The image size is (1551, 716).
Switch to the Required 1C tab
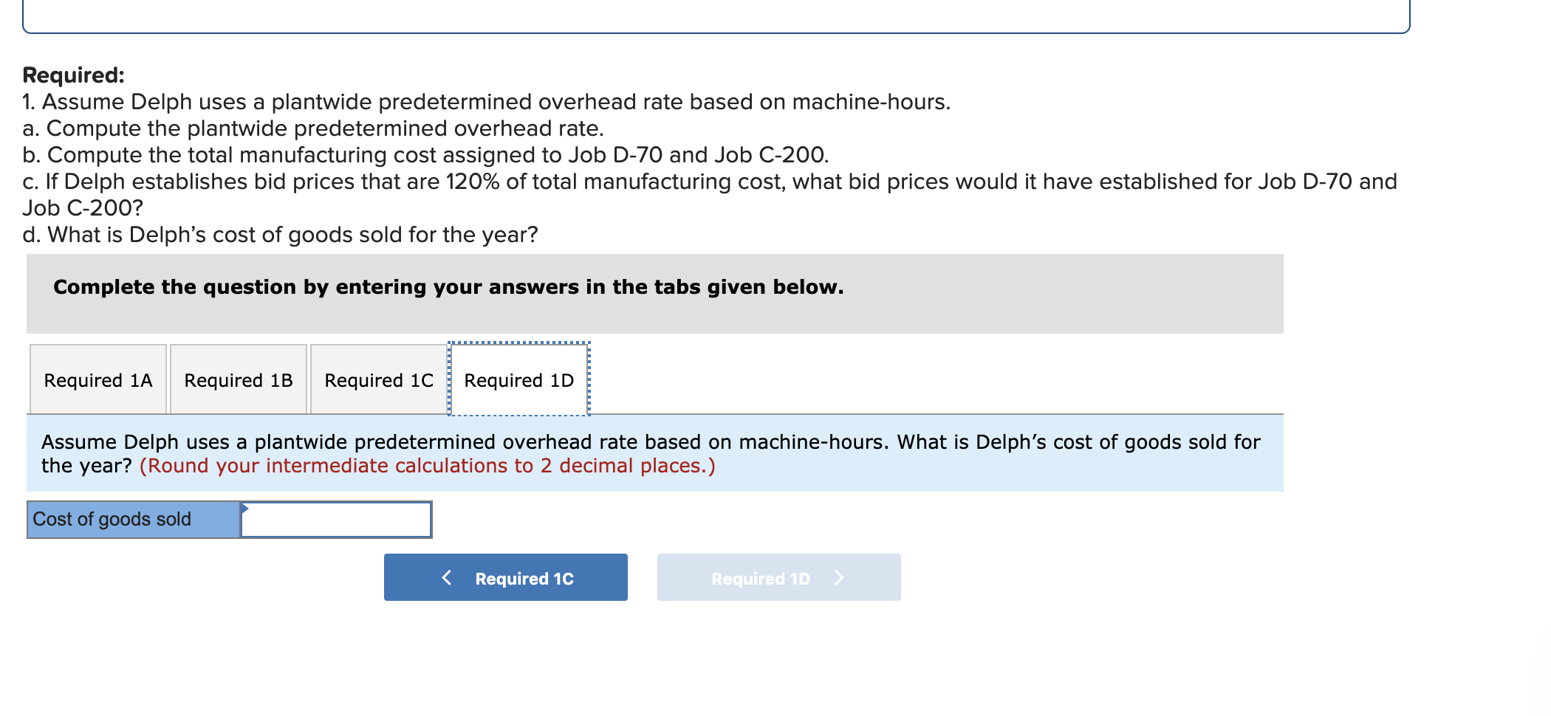click(x=377, y=379)
